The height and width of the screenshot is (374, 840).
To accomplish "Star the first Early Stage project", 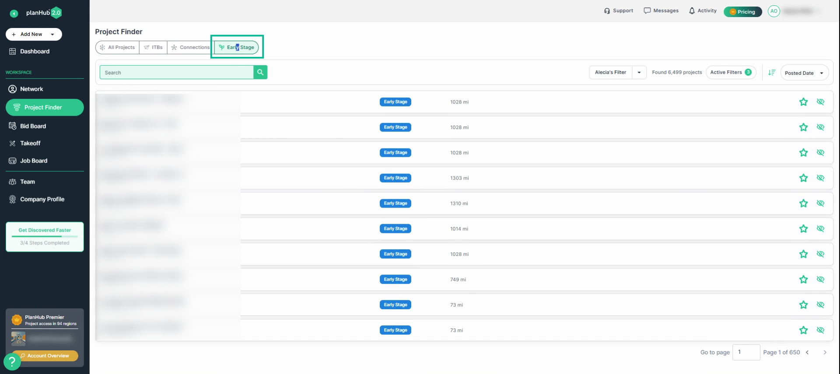I will click(x=803, y=102).
